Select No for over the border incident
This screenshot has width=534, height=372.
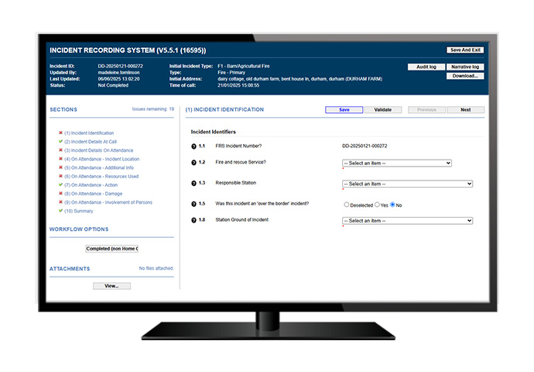click(x=393, y=205)
